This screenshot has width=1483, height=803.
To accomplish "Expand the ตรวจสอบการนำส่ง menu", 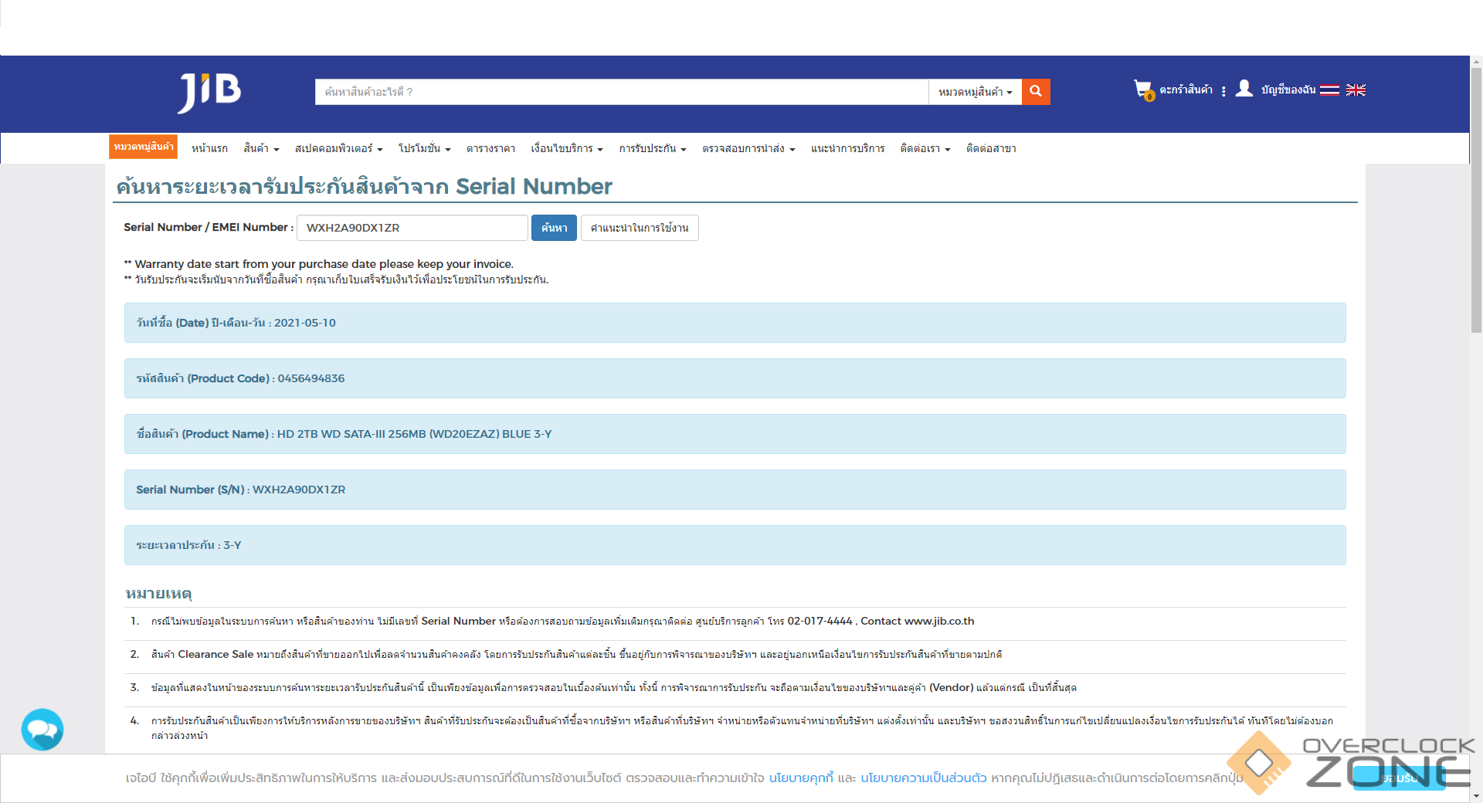I will [x=748, y=148].
